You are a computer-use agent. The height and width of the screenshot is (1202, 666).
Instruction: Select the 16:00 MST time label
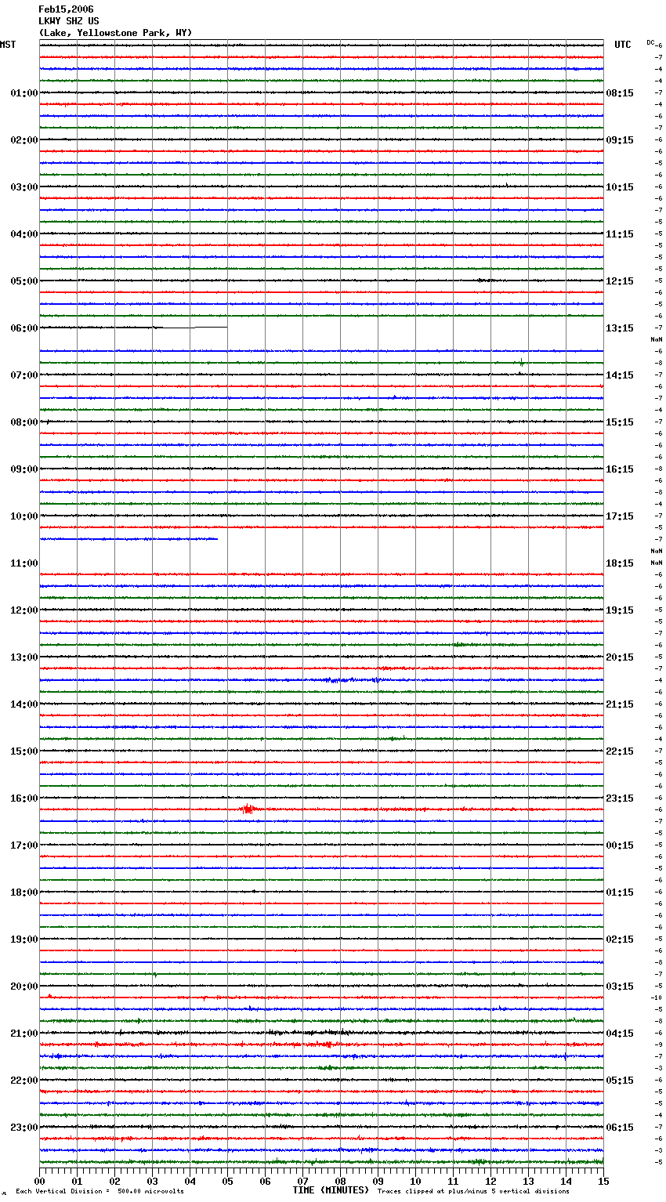tap(24, 798)
